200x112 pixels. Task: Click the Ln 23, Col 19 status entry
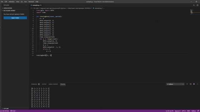pyautogui.click(x=169, y=111)
